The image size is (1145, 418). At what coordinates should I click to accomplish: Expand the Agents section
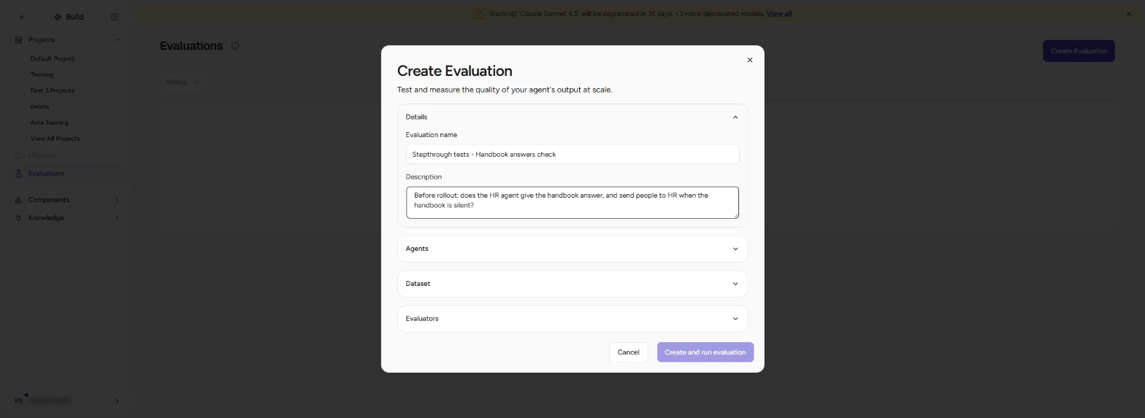click(572, 249)
